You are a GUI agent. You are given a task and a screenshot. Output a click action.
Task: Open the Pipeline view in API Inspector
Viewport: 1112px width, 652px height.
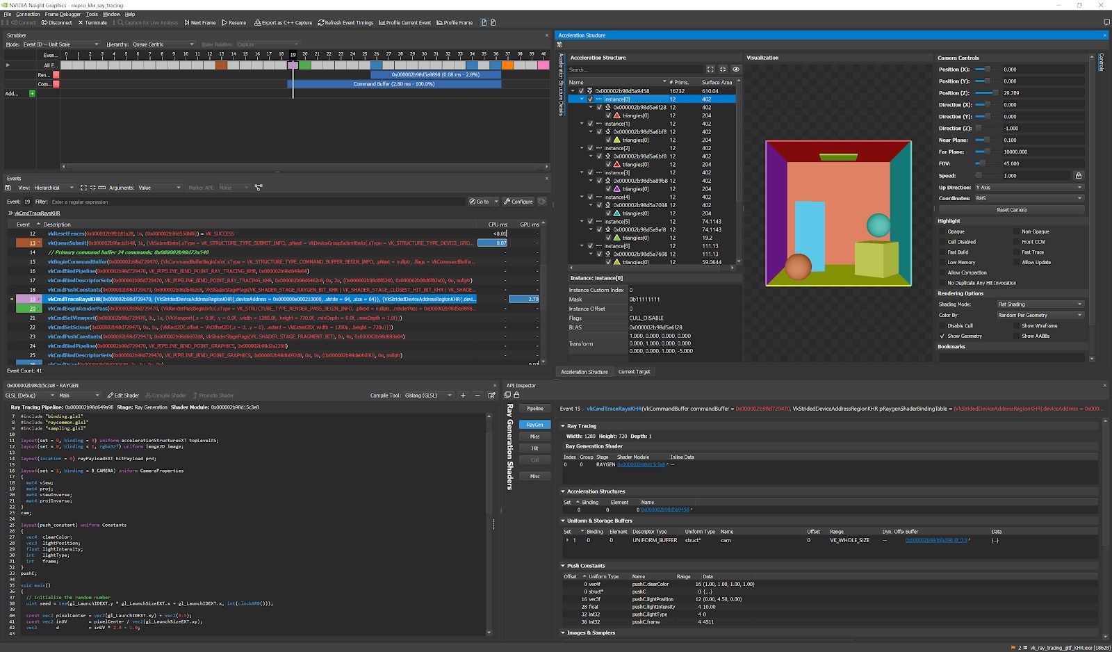coord(534,409)
